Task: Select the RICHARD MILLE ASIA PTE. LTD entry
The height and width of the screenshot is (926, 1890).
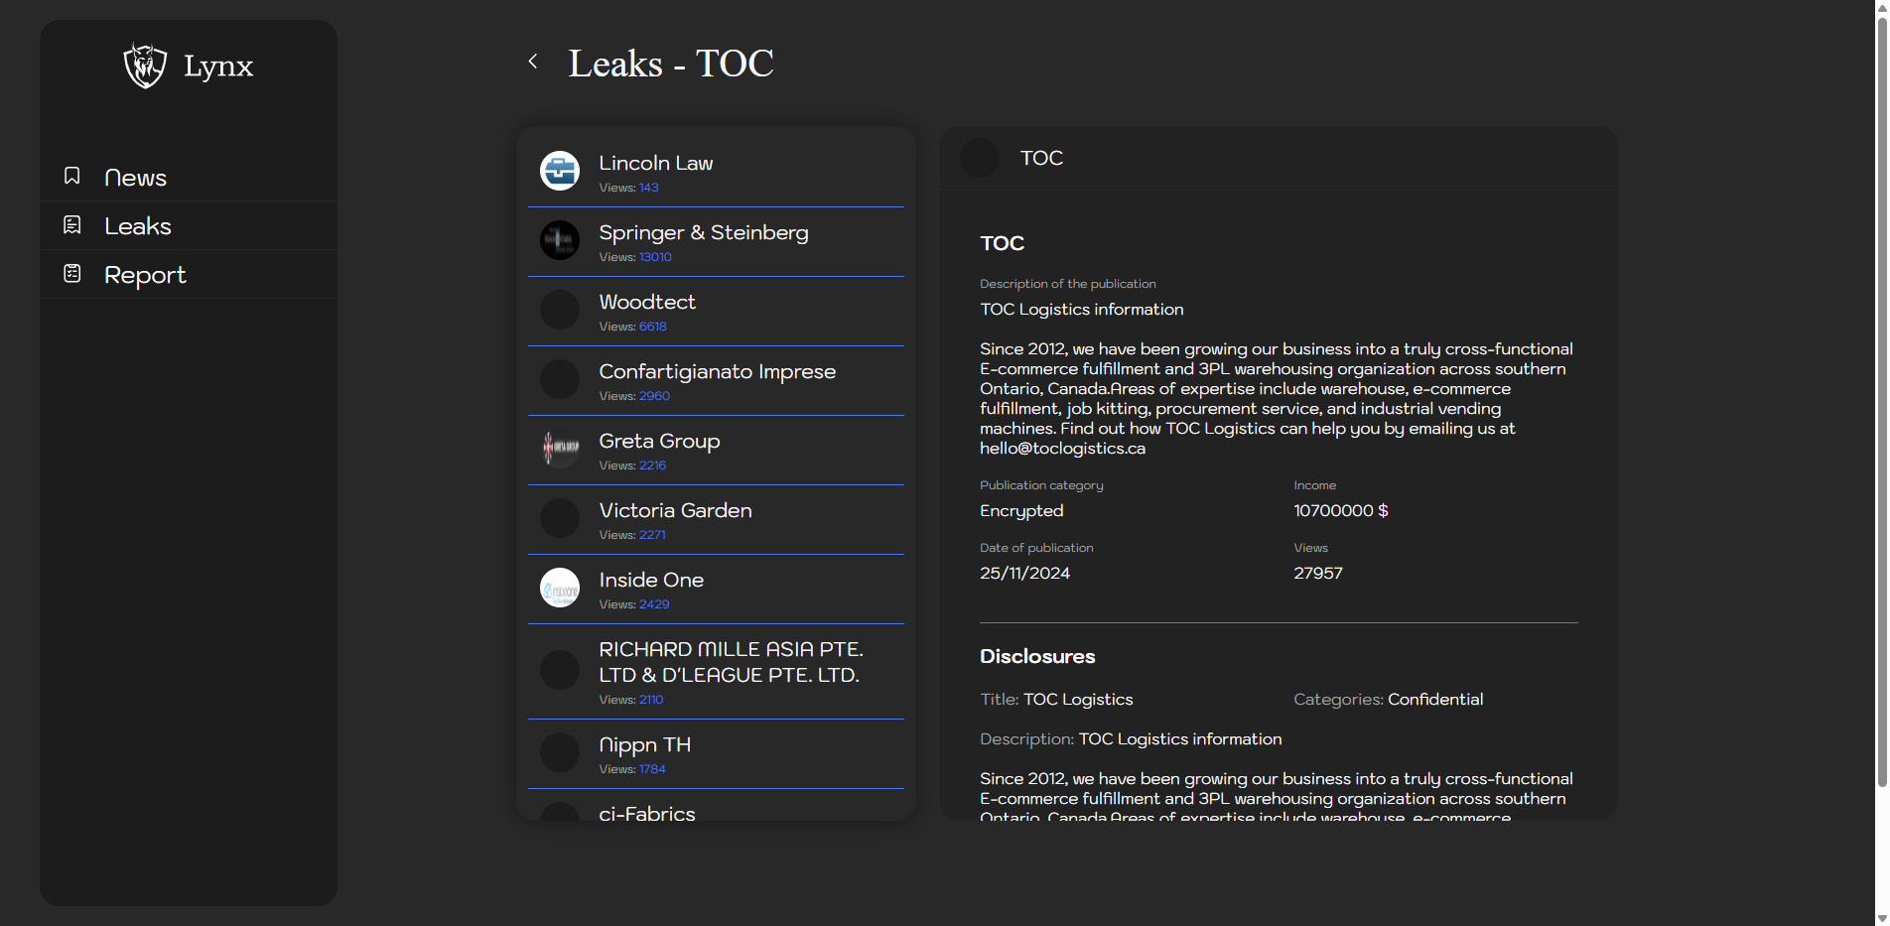Action: (730, 662)
